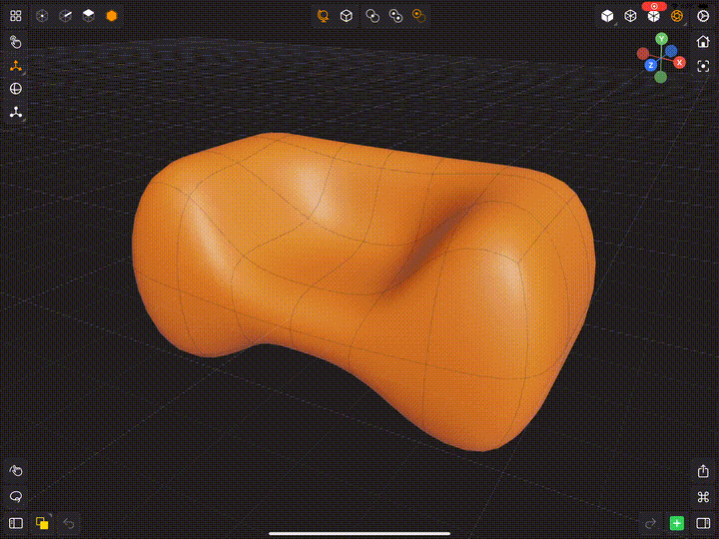
Task: Switch to edge selection mode
Action: pos(66,16)
